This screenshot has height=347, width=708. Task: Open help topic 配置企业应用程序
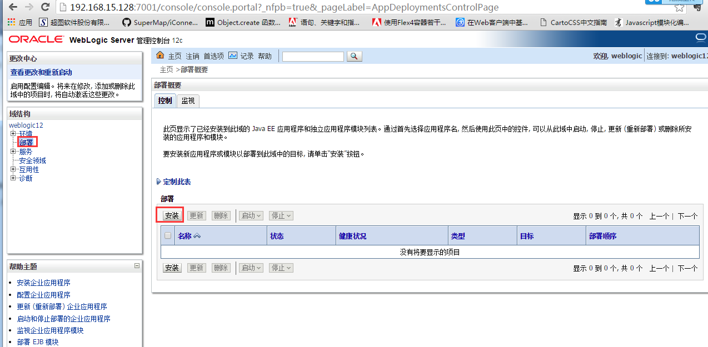point(44,295)
